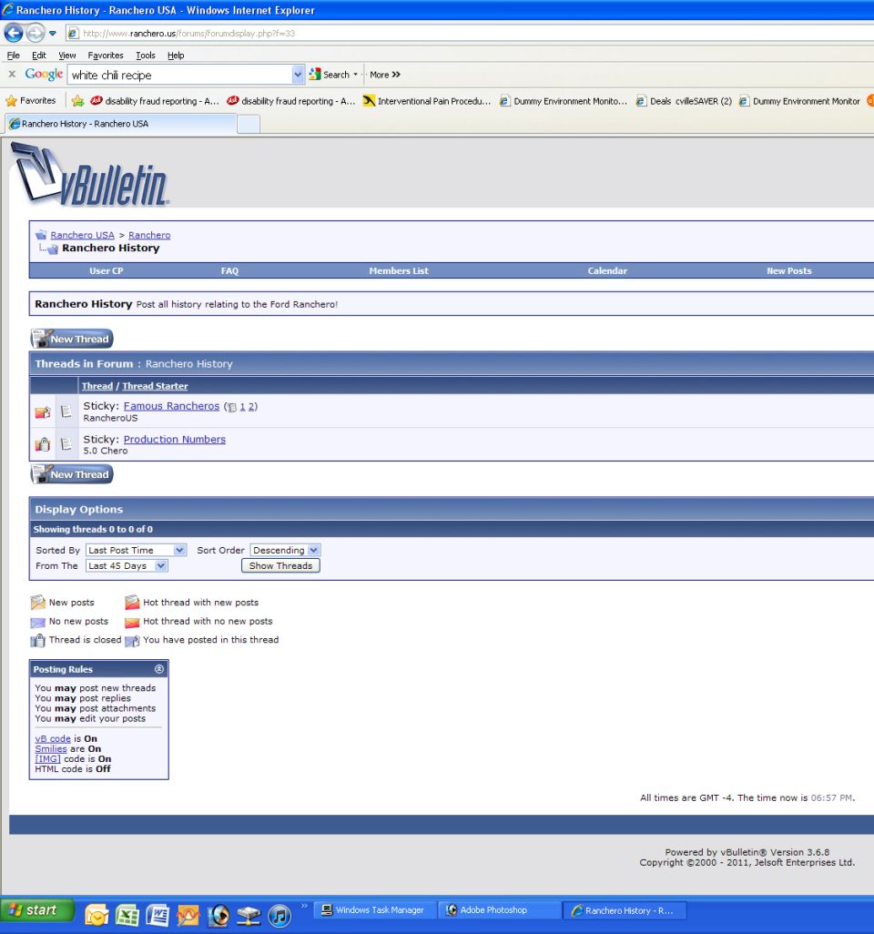Close the Google toolbar with the X
Image resolution: width=874 pixels, height=934 pixels.
12,74
